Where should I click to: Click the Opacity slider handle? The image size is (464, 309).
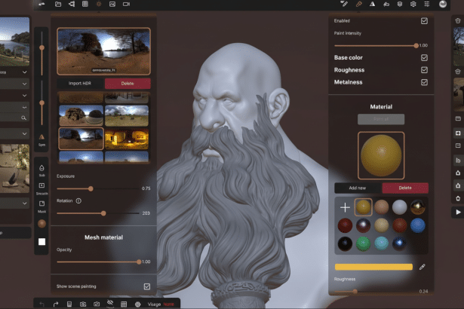pos(139,262)
